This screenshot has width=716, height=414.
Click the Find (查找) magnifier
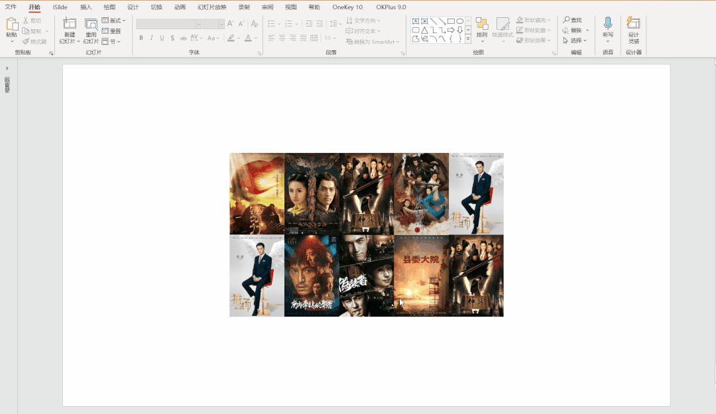(x=566, y=20)
